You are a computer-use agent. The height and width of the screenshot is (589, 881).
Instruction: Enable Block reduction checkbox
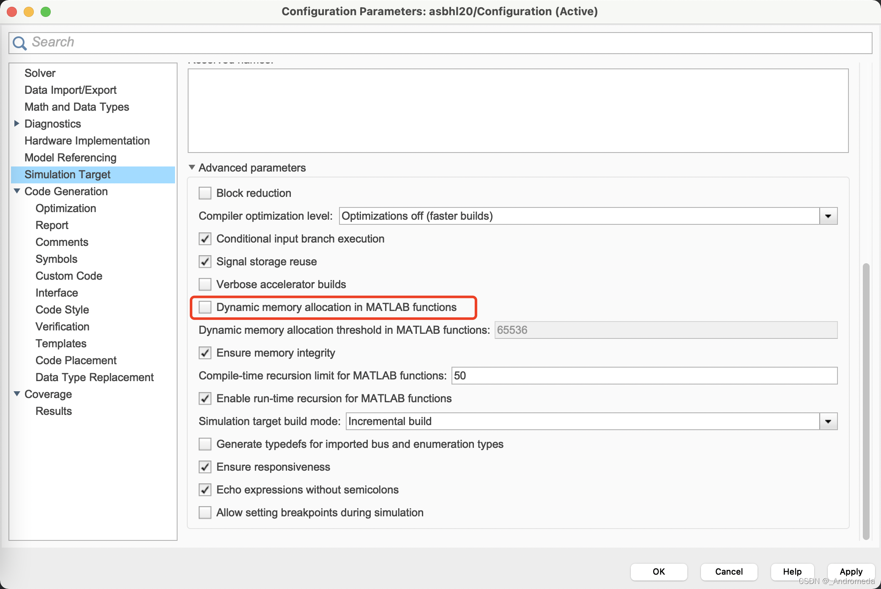coord(205,193)
